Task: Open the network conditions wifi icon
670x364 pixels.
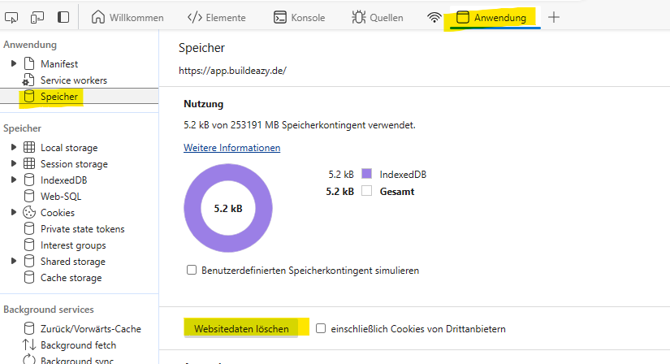Action: tap(434, 17)
